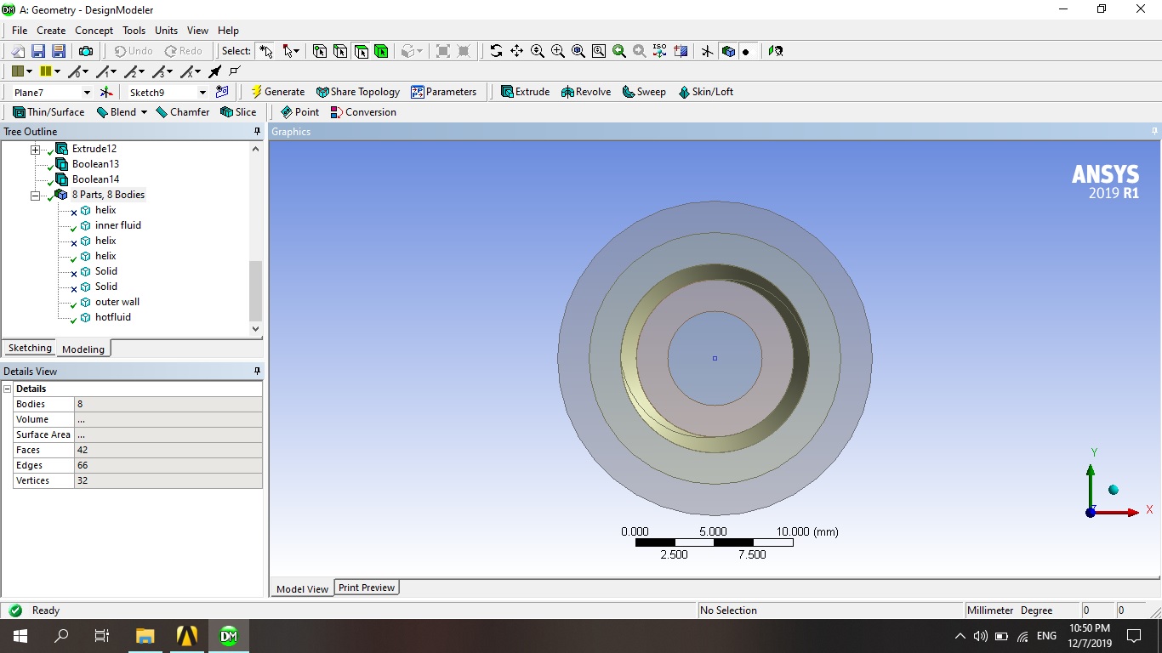Select the inner fluid body
This screenshot has height=653, width=1162.
click(118, 225)
